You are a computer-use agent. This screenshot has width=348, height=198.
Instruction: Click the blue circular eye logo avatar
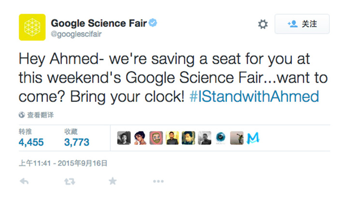[x=221, y=138]
